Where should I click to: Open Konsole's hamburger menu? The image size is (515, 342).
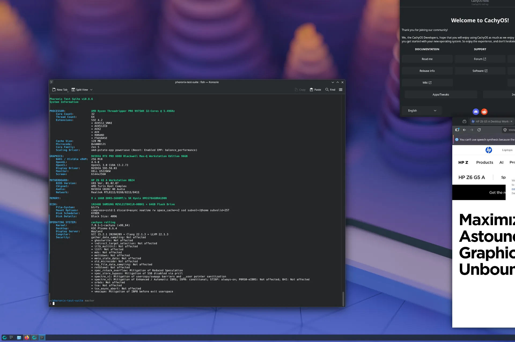pyautogui.click(x=341, y=90)
